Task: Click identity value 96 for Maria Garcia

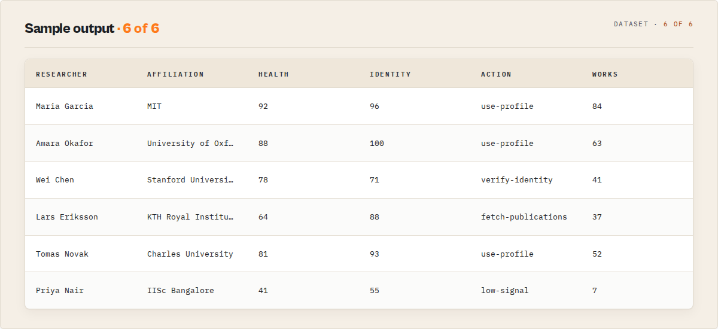Action: (x=375, y=106)
